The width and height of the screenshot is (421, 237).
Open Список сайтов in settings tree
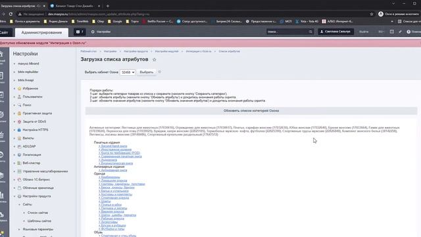(x=37, y=213)
